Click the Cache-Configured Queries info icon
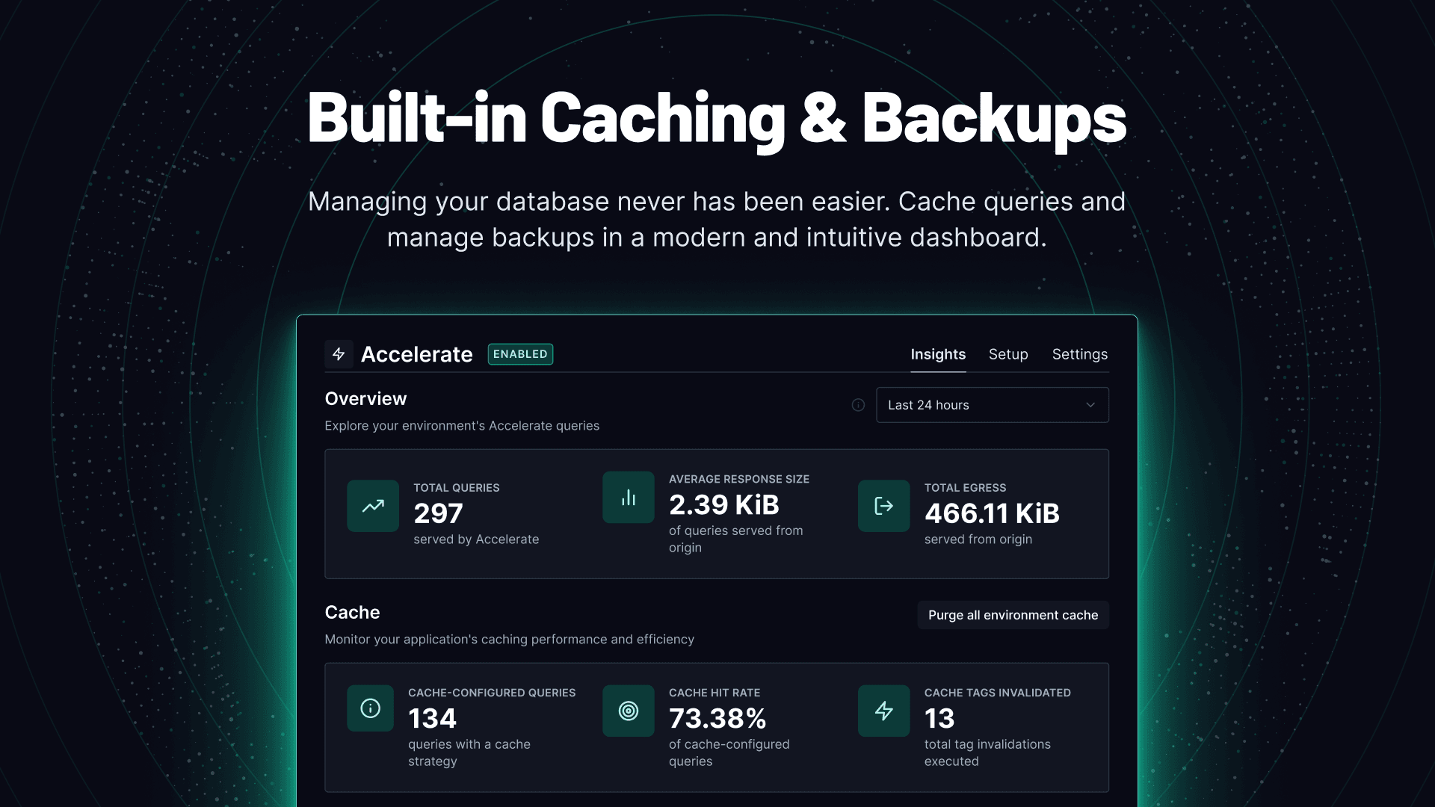The width and height of the screenshot is (1435, 807). [370, 708]
